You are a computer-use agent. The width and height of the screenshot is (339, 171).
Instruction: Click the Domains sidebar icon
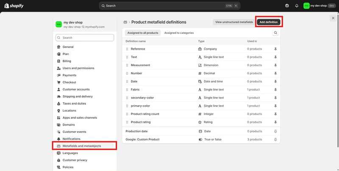click(x=58, y=125)
